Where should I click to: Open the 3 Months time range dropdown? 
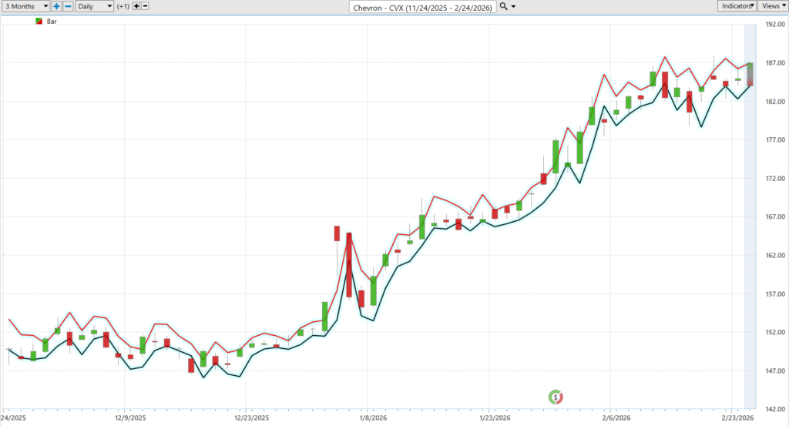coord(25,6)
